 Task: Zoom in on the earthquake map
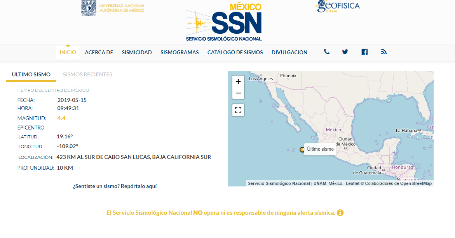tap(238, 81)
